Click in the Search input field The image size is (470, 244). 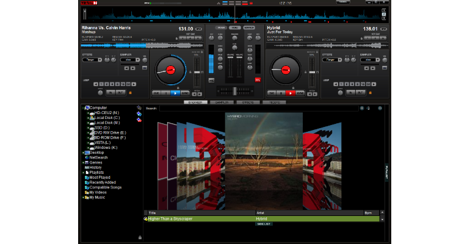point(259,109)
